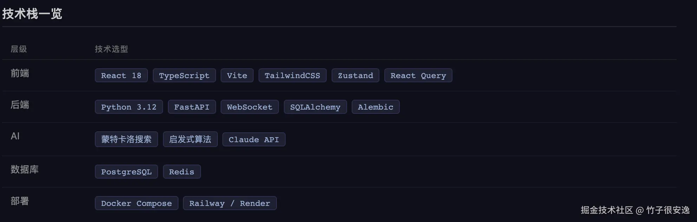Screen dimensions: 697x222
Task: Click the React 18 tag
Action: click(121, 76)
